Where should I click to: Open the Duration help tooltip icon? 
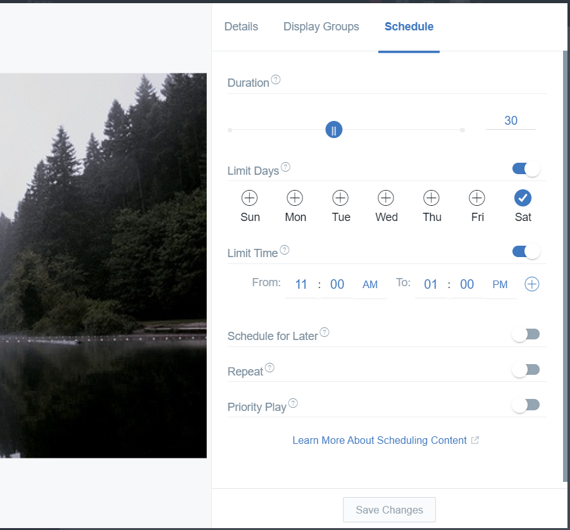275,79
